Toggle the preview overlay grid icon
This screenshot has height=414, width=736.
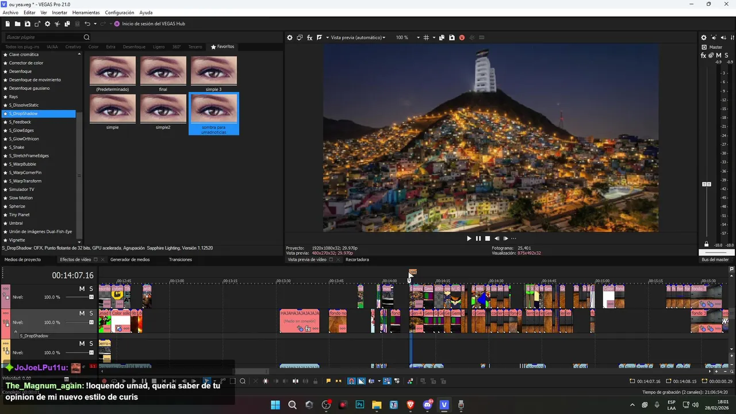426,38
